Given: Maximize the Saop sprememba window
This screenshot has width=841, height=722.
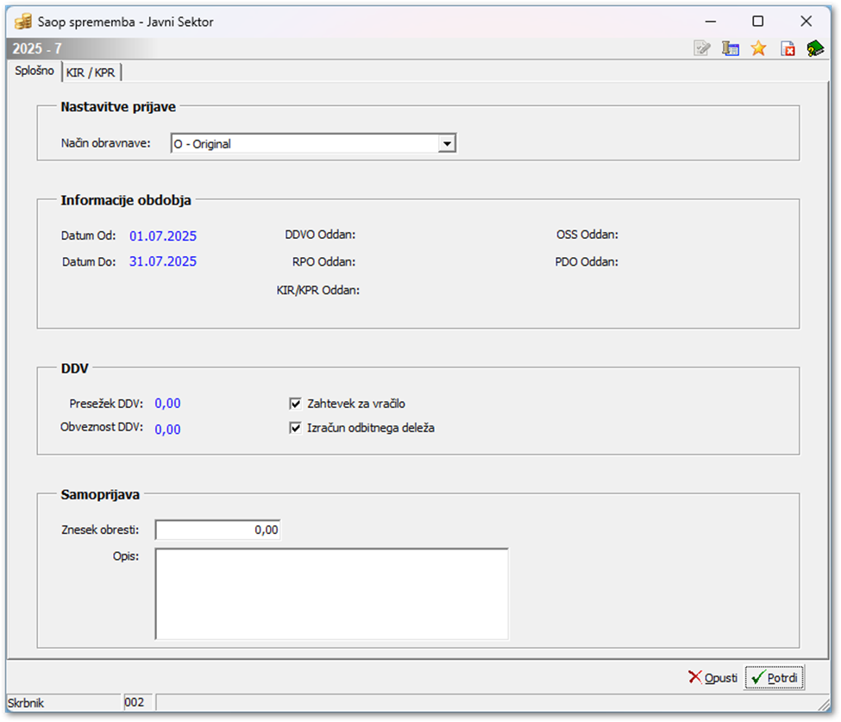Looking at the screenshot, I should (x=758, y=22).
